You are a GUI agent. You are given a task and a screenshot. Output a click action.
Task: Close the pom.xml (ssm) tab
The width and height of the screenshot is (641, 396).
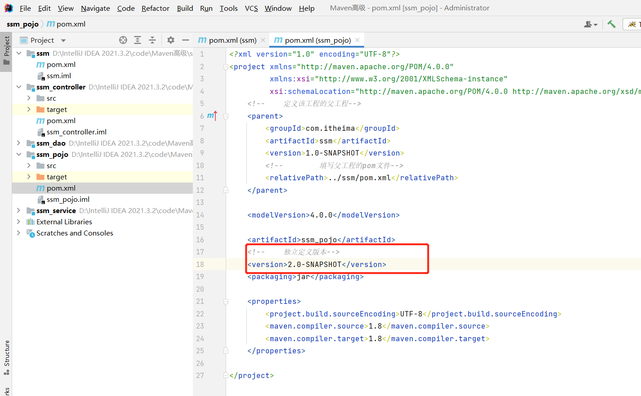pyautogui.click(x=263, y=40)
